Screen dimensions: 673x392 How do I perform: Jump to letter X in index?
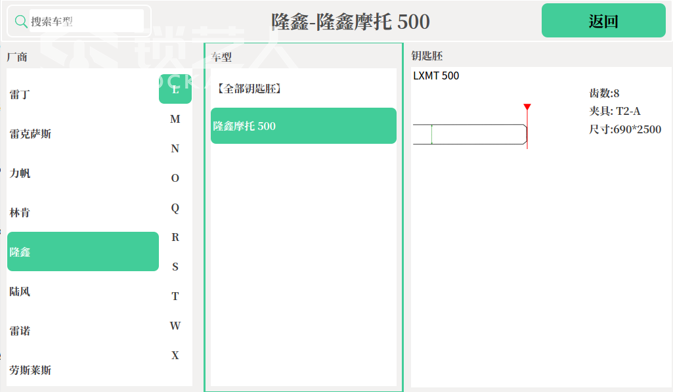click(x=175, y=355)
